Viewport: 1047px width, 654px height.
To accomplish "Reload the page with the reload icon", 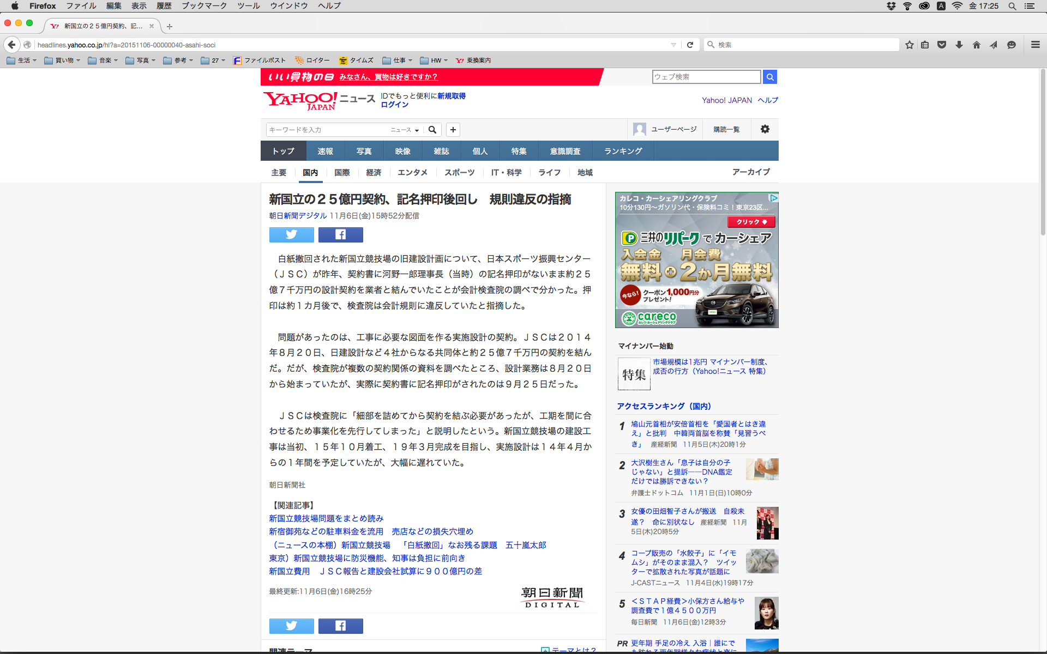I will pyautogui.click(x=690, y=45).
